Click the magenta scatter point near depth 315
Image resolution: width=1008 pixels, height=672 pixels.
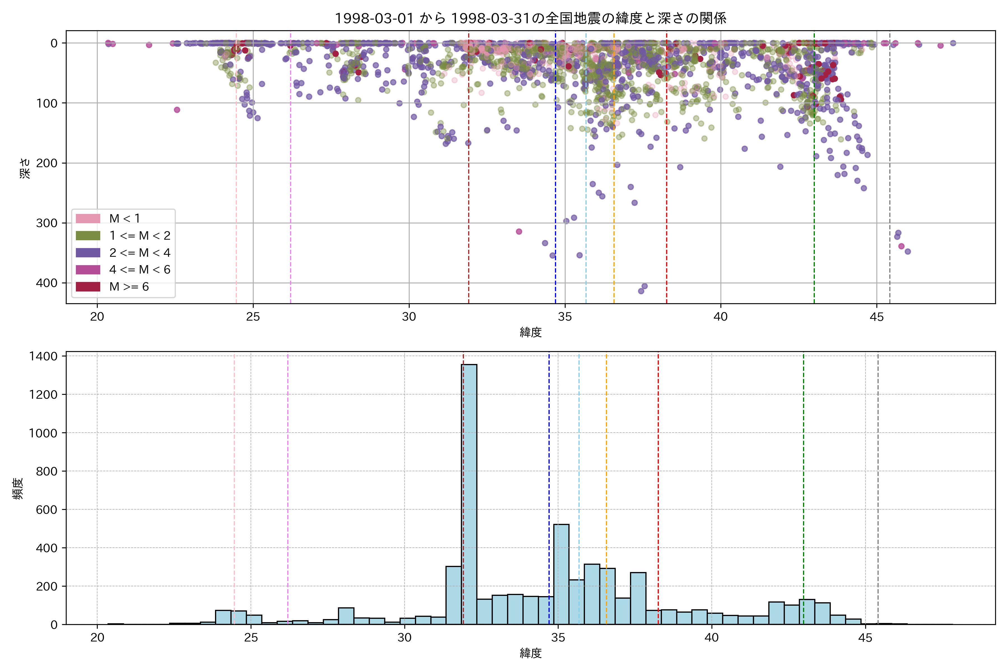[x=519, y=232]
